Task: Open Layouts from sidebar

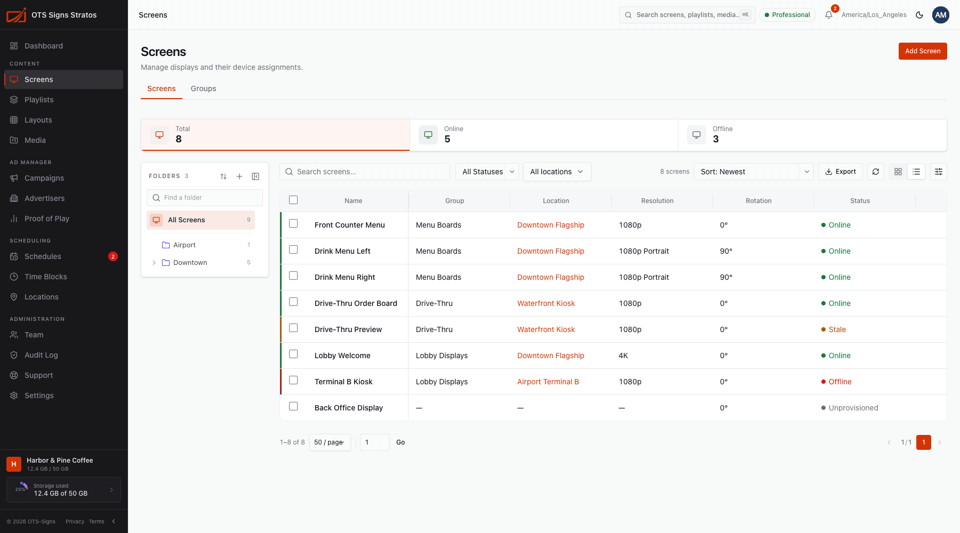Action: [64, 120]
